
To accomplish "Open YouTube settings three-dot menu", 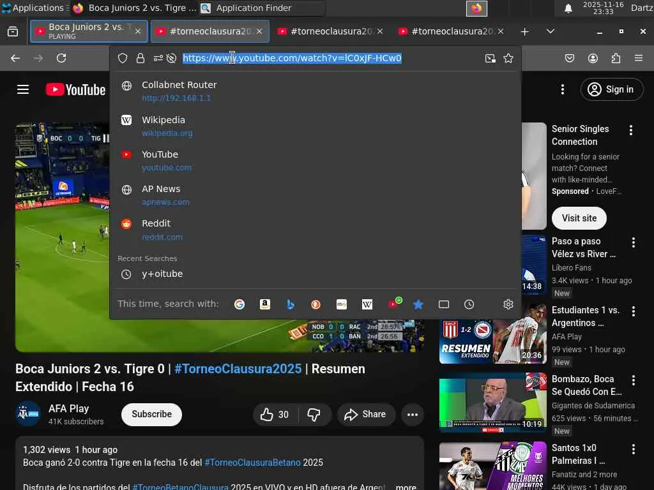I will point(563,89).
